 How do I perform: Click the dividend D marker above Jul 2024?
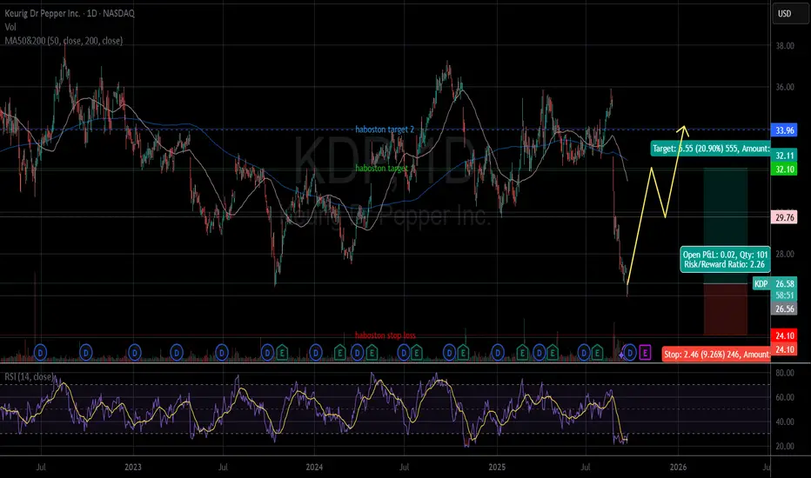click(x=404, y=353)
